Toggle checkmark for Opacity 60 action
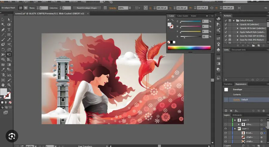The width and height of the screenshot is (269, 147). click(x=226, y=24)
